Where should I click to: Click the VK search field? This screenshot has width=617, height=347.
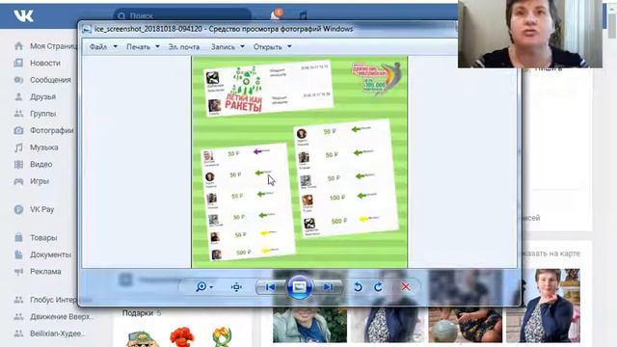click(x=182, y=15)
